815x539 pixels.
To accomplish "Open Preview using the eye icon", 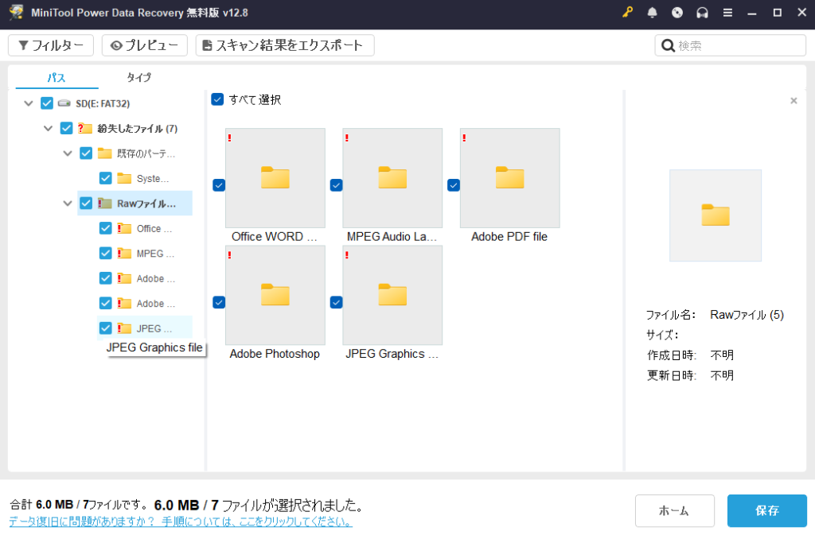I will point(119,45).
